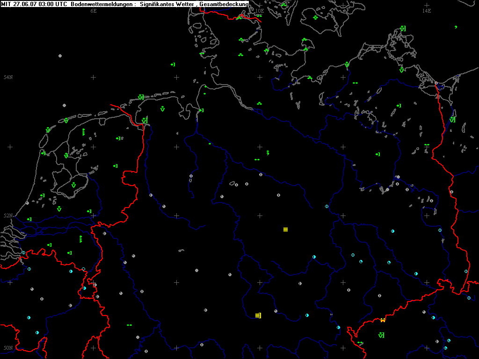This screenshot has height=359, width=479.
Task: Click green shower triangle below southern red border
Action: 381,335
